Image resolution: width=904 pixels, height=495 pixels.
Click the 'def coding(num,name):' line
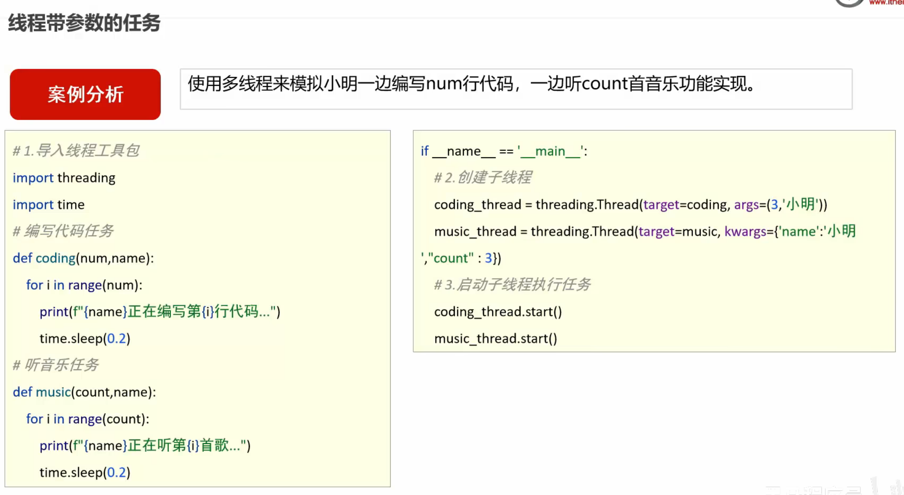pyautogui.click(x=83, y=258)
